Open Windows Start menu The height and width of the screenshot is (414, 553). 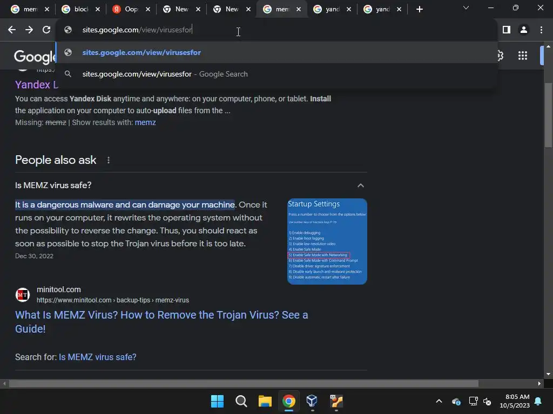coord(217,401)
